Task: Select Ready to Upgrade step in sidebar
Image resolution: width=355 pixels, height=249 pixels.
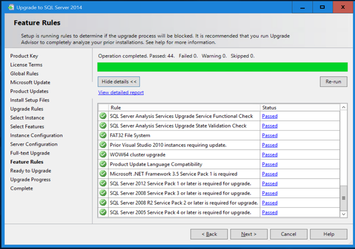Action: [31, 171]
